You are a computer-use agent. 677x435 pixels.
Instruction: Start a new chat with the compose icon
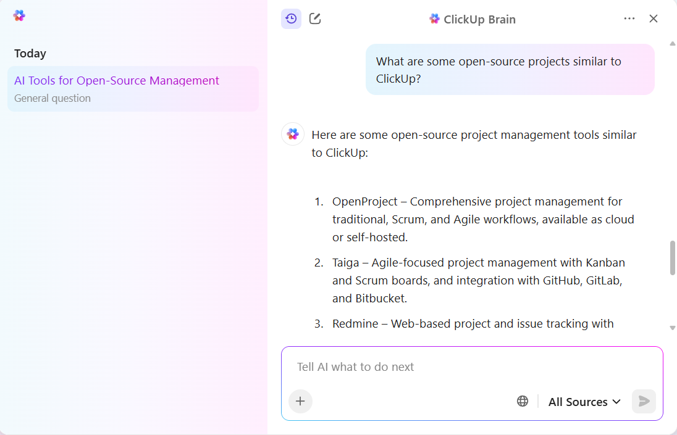coord(314,19)
